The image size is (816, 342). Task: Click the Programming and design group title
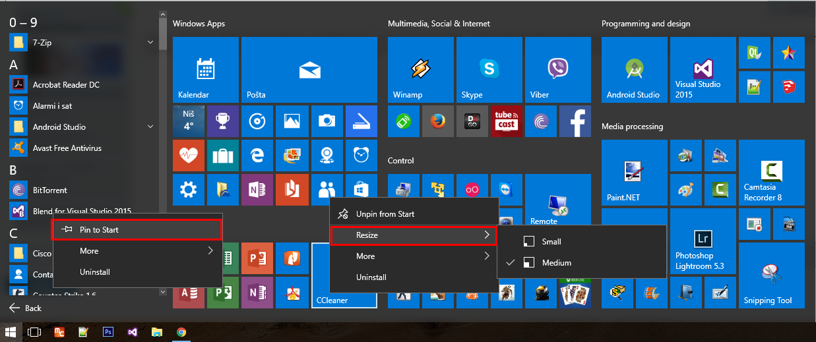point(646,24)
